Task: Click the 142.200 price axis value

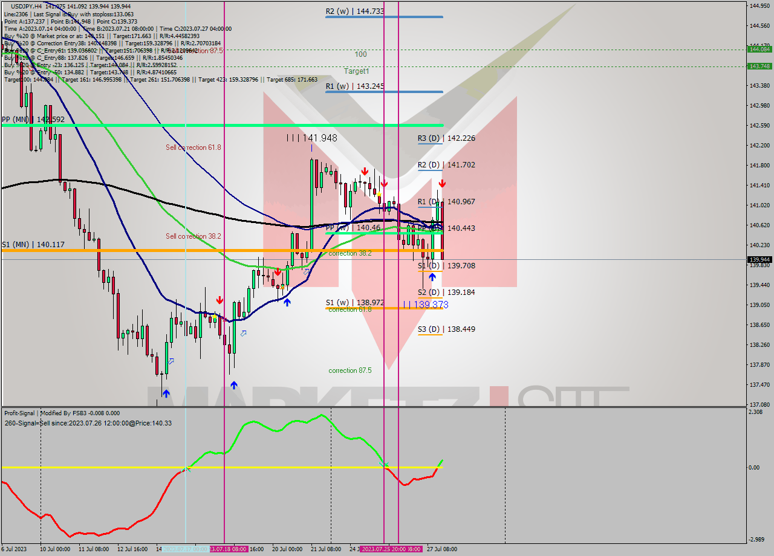Action: 759,146
